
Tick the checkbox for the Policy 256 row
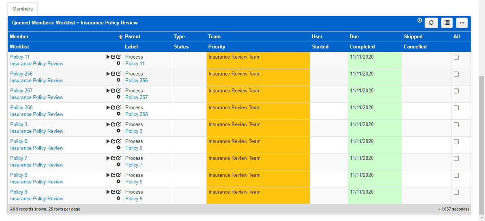pos(456,74)
